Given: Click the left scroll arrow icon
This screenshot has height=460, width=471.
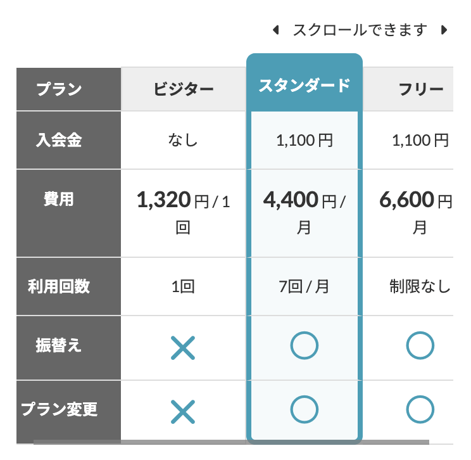Looking at the screenshot, I should pyautogui.click(x=276, y=30).
